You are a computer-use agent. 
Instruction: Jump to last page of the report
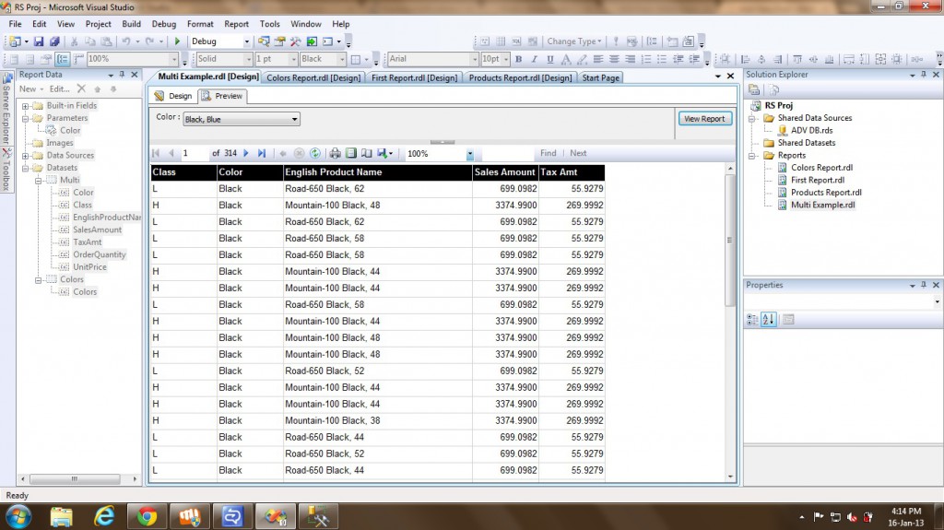pyautogui.click(x=262, y=153)
